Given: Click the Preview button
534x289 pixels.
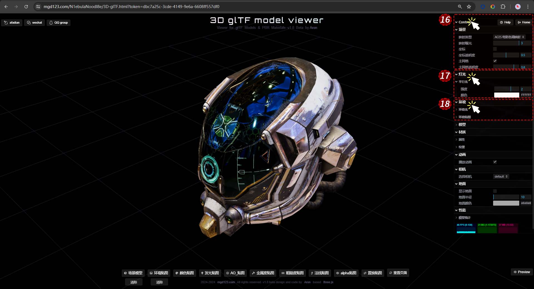Looking at the screenshot, I should point(521,272).
